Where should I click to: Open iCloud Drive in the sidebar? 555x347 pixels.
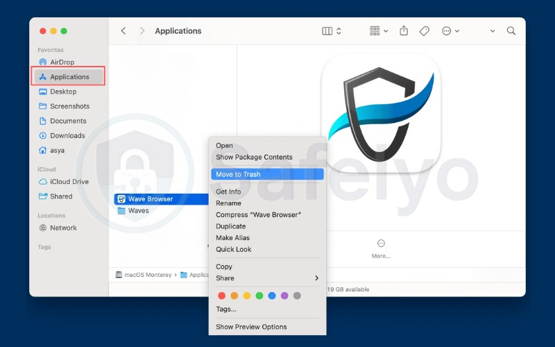[x=69, y=182]
